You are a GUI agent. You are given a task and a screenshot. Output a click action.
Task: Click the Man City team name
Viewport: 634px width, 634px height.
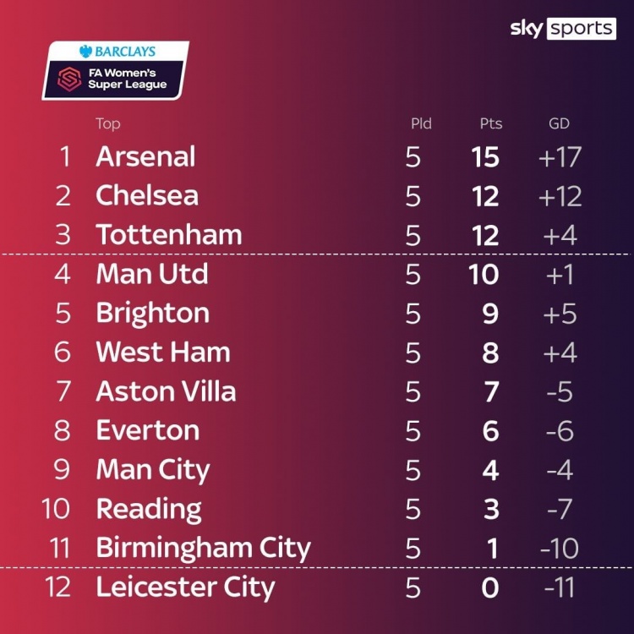click(153, 470)
